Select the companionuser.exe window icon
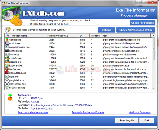This screenshot has height=130, width=159. (7, 47)
